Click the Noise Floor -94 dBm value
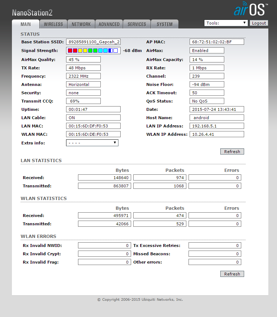 (x=207, y=84)
